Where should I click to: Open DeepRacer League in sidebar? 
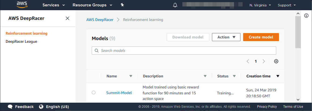[21, 42]
